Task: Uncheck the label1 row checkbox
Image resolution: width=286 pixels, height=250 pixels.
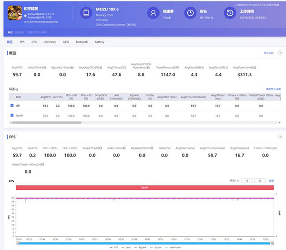Action: [12, 115]
